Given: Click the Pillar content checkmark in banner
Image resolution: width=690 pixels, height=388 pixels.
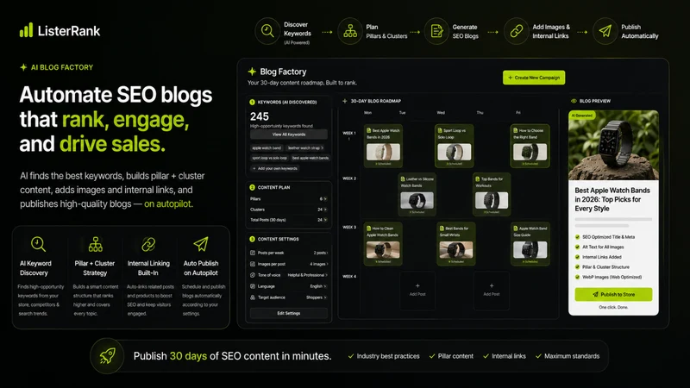Looking at the screenshot, I should coord(432,356).
